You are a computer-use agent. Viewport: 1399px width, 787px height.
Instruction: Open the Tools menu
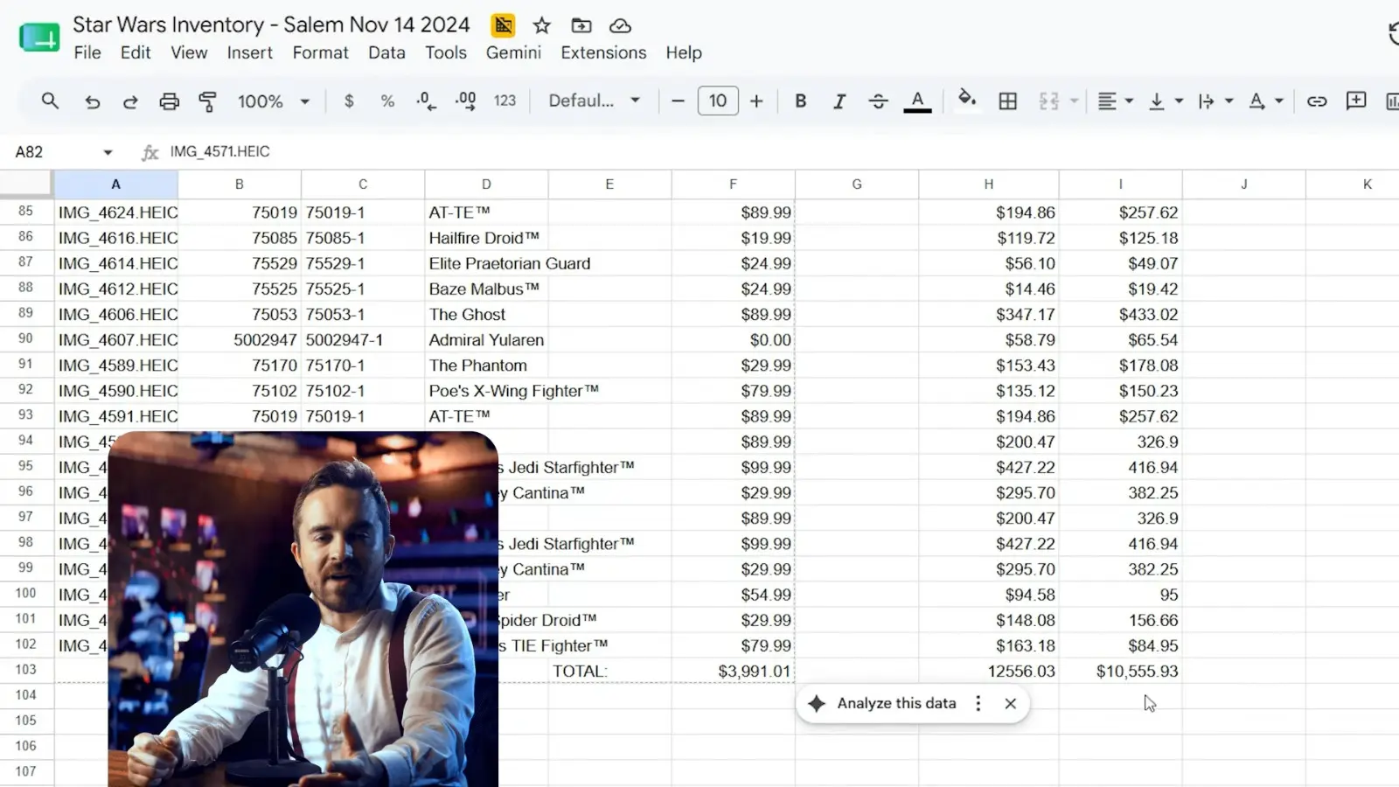[x=446, y=52]
